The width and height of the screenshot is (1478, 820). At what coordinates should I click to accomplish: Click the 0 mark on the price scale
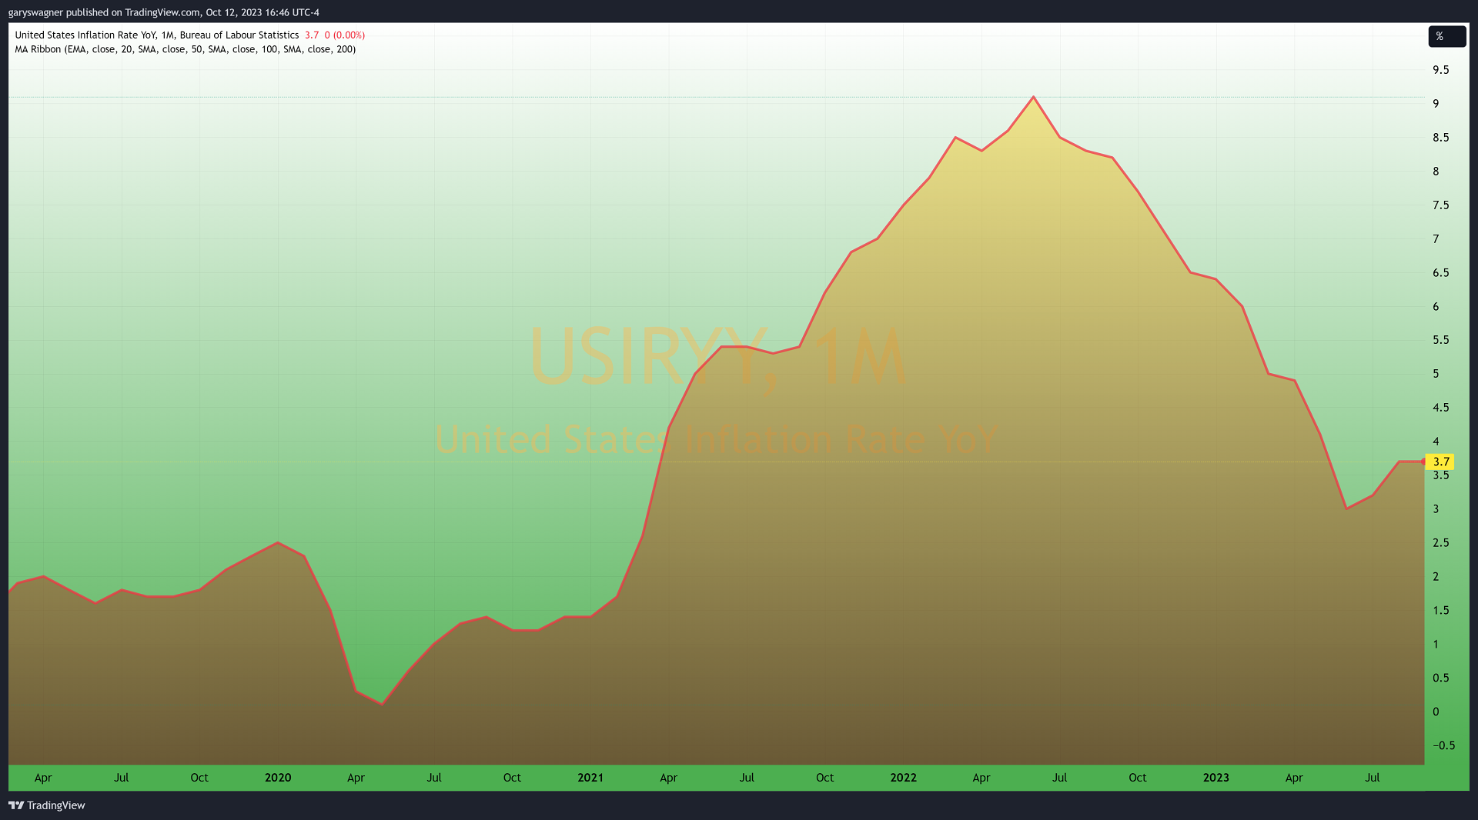pos(1436,712)
